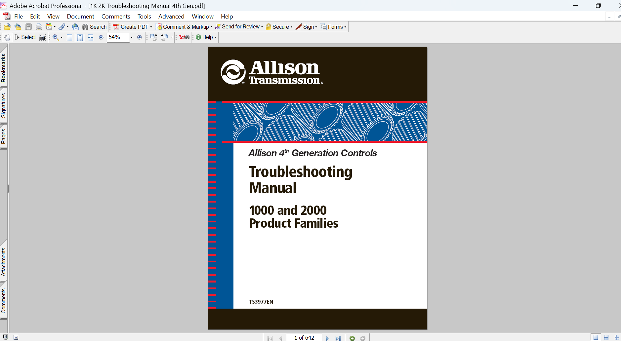Expand the Comment & Markup dropdown
This screenshot has width=621, height=341.
coord(211,27)
